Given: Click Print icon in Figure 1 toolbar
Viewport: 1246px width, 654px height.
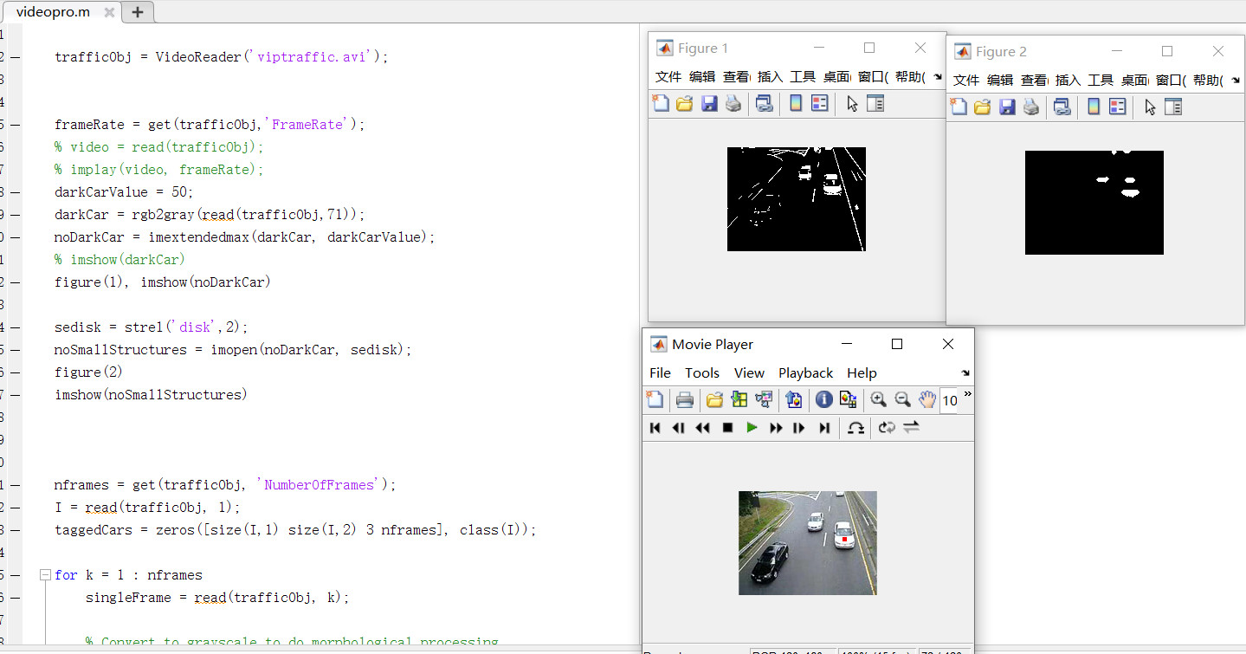Looking at the screenshot, I should pyautogui.click(x=733, y=104).
